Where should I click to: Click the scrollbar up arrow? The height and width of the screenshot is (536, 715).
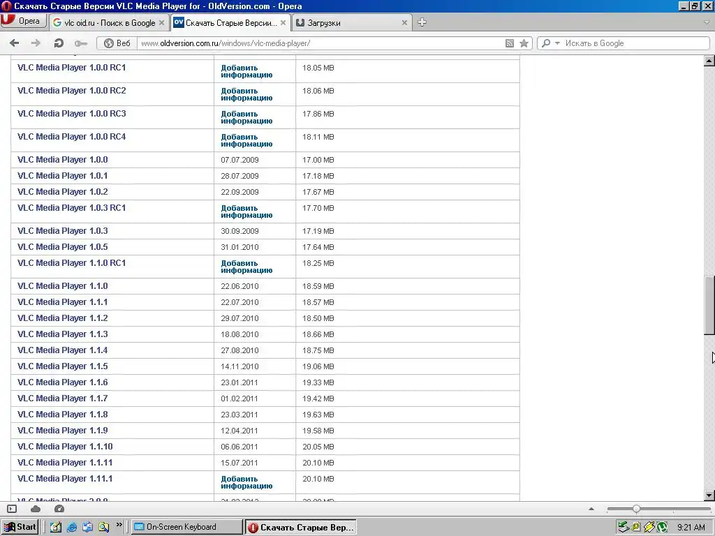(709, 60)
